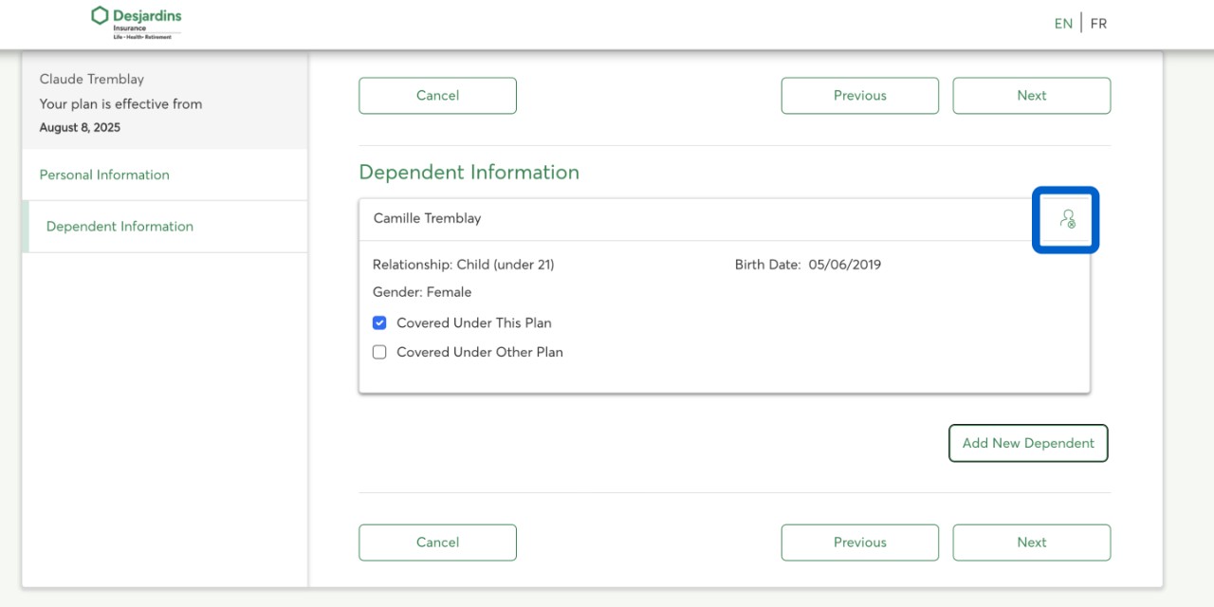The width and height of the screenshot is (1214, 607).
Task: Go to Previous using the upper button
Action: coord(859,96)
